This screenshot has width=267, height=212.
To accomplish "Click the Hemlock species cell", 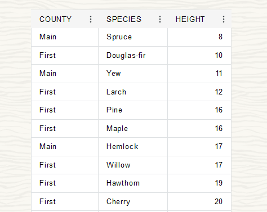I will 133,147.
